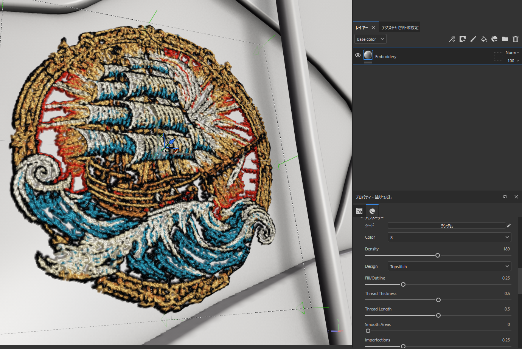Open the layer opacity 100 dropdown

pos(513,61)
